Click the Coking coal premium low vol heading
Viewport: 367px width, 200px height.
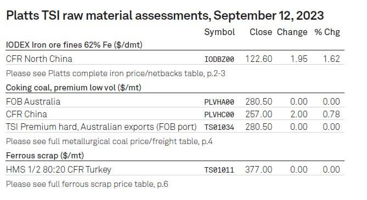74,88
